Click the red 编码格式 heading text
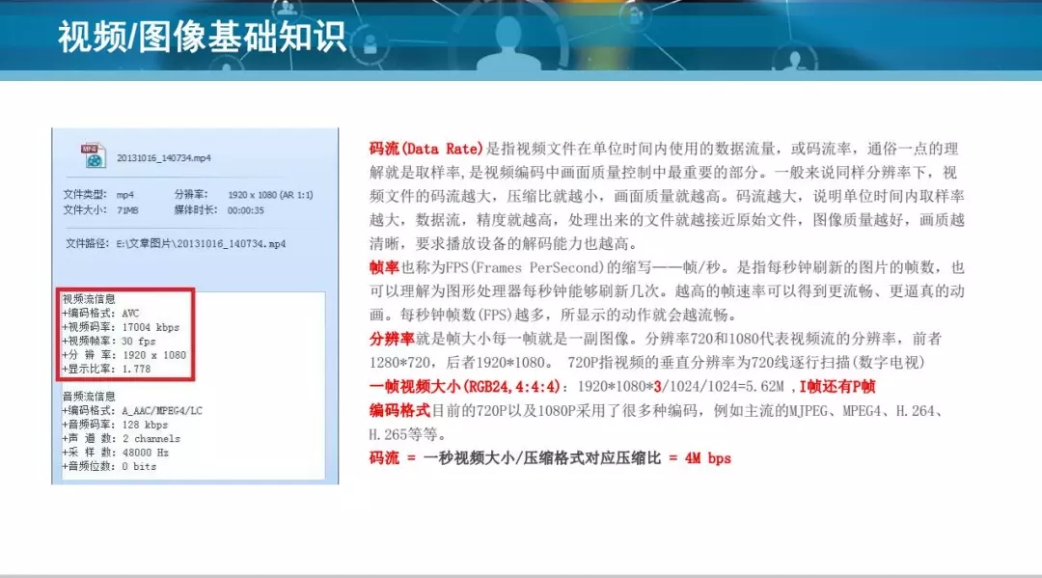The height and width of the screenshot is (578, 1042). tap(399, 410)
